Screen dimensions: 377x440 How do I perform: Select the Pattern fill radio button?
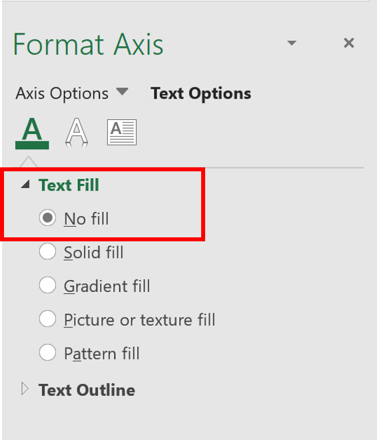[47, 353]
